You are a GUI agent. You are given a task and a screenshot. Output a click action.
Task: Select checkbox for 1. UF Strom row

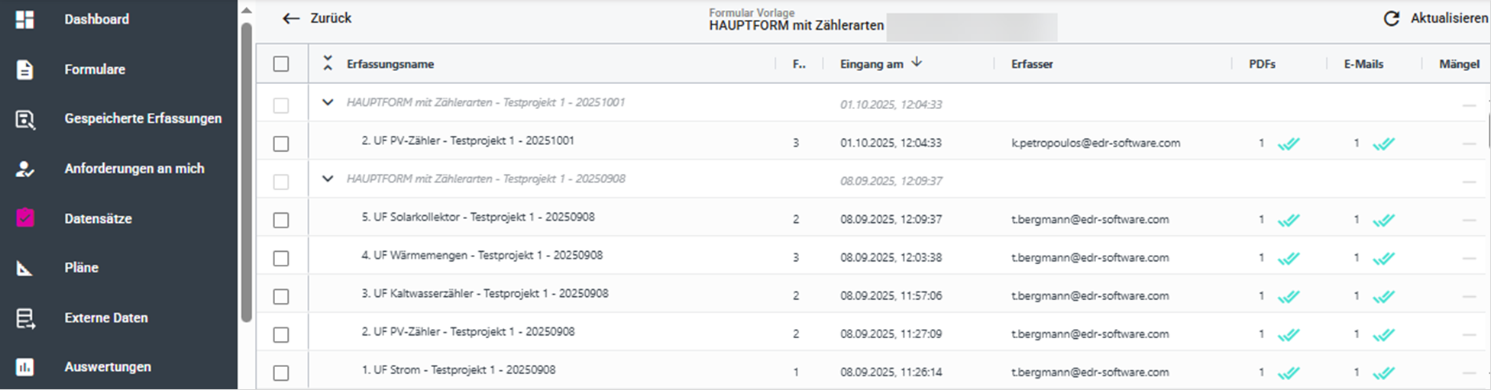tap(281, 372)
